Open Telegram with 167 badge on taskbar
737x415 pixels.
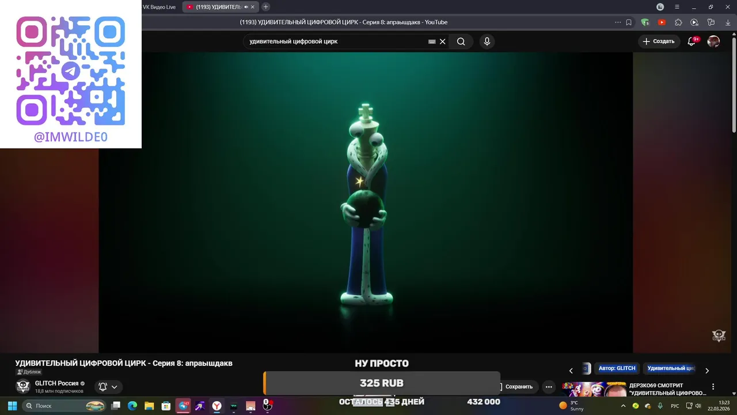[x=183, y=406]
